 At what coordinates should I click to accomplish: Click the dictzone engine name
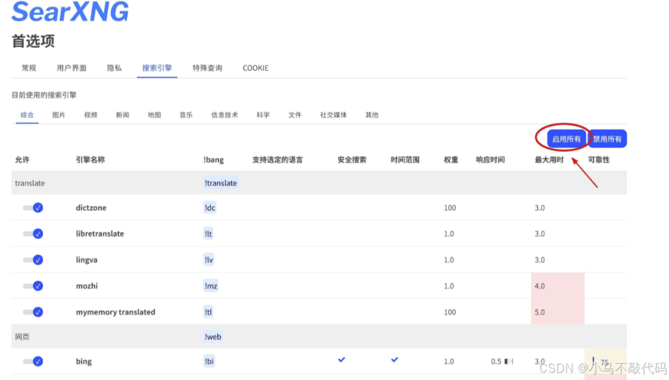[91, 208]
